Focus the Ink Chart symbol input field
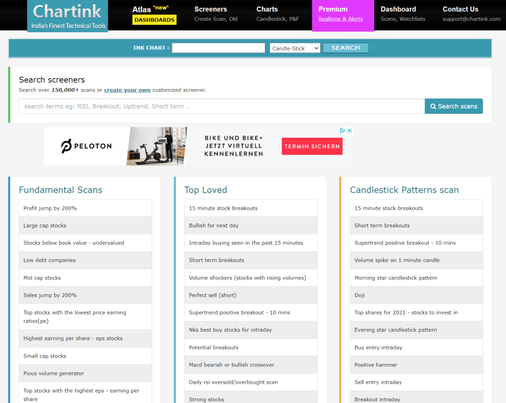 point(218,48)
